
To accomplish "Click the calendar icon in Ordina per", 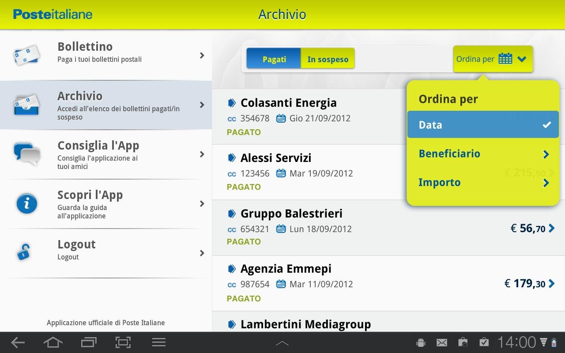I will click(x=505, y=59).
